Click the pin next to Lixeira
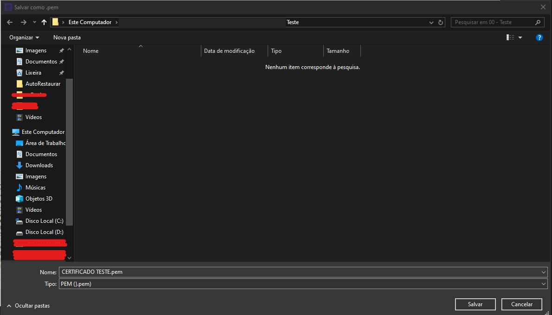Viewport: 552px width, 315px height. tap(62, 73)
